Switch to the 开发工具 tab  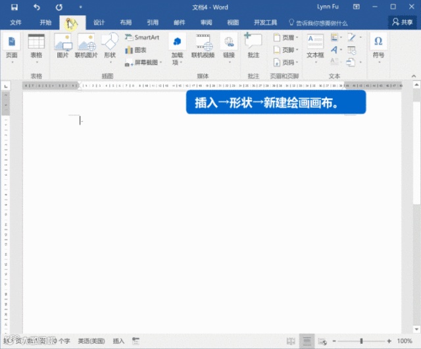pyautogui.click(x=265, y=22)
